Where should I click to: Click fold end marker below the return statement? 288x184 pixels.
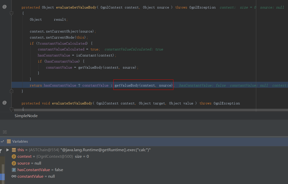(x=11, y=91)
